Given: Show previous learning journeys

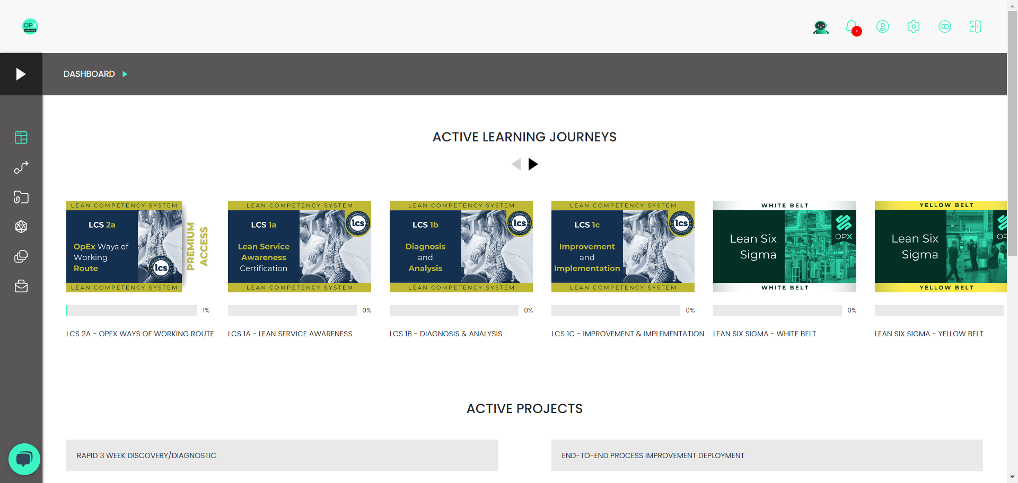Looking at the screenshot, I should point(516,164).
